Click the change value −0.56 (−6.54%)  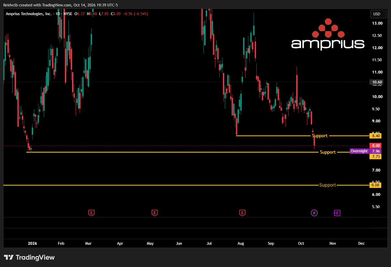[x=136, y=14]
